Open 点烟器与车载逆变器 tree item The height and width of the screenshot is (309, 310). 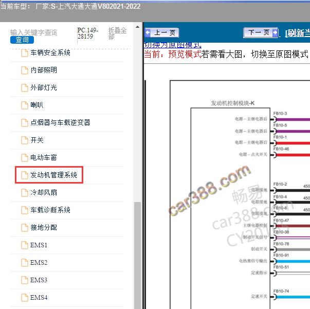click(60, 122)
